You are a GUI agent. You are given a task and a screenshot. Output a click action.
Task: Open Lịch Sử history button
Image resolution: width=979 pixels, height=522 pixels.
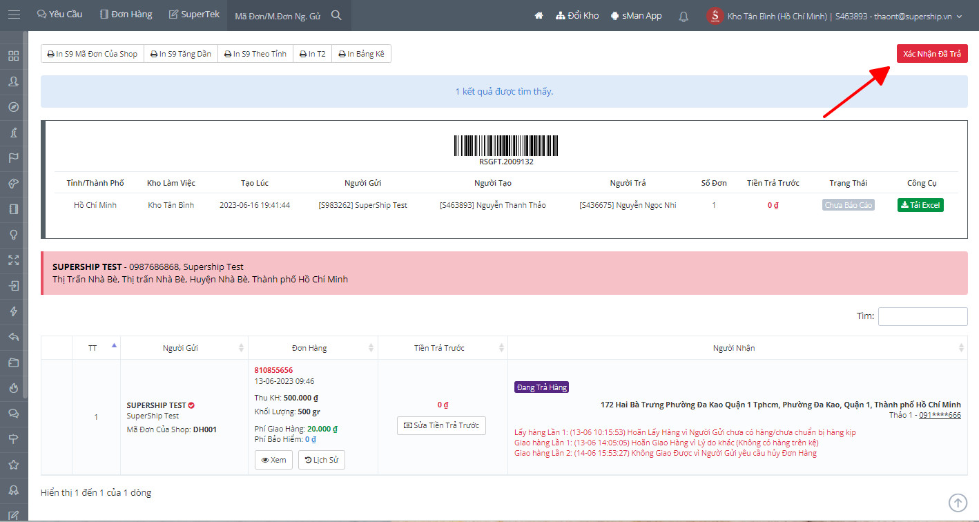pos(322,460)
